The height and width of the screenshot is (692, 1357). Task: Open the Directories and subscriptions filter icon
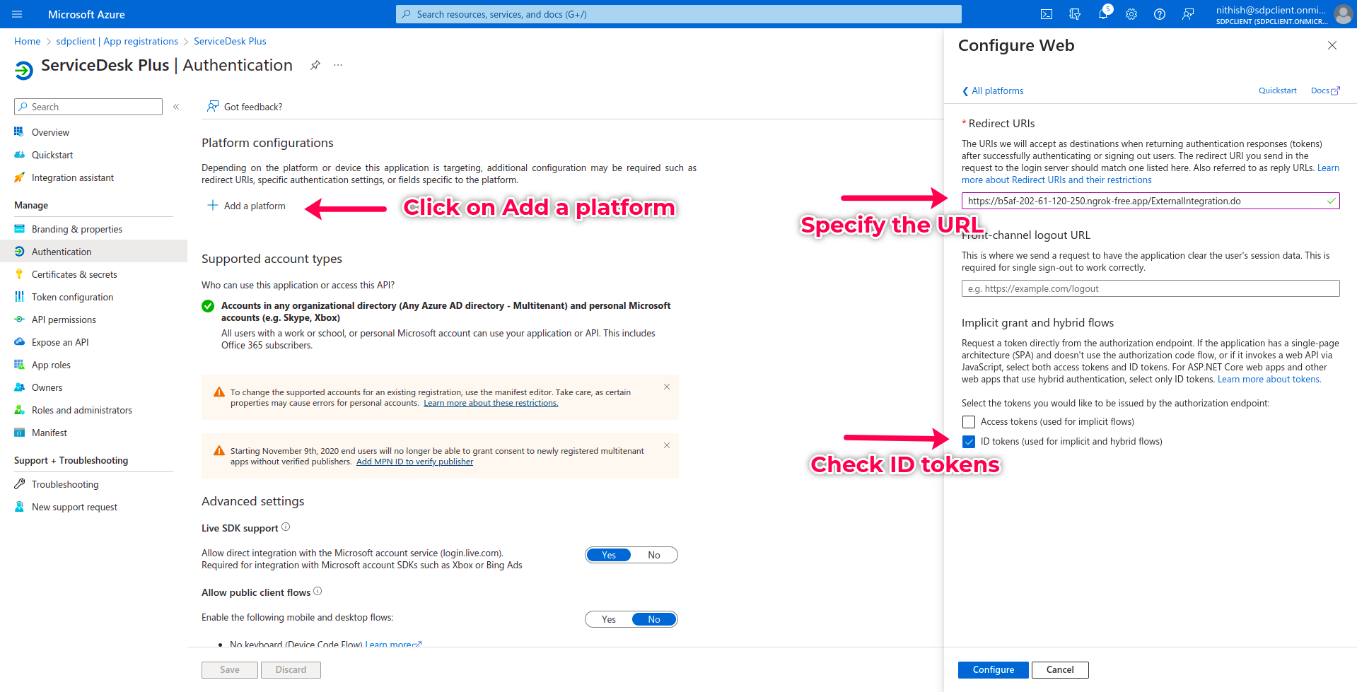coord(1075,14)
